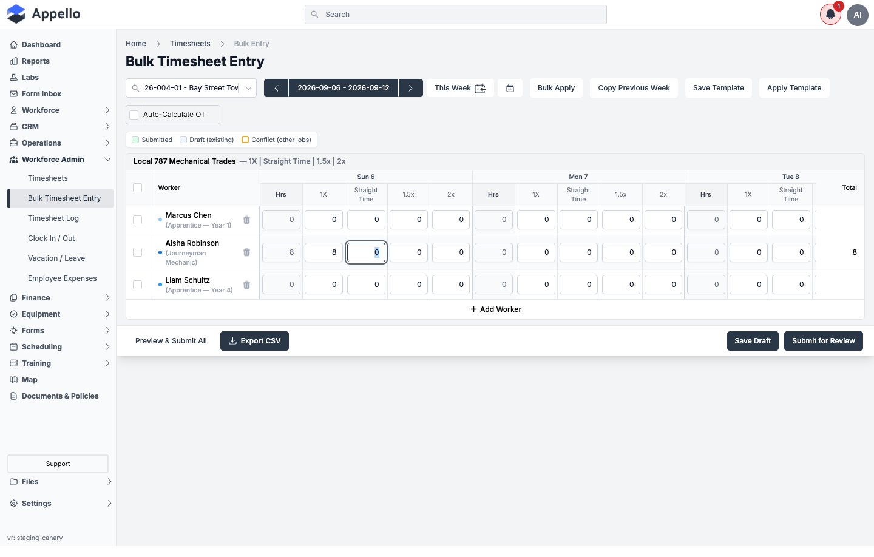The height and width of the screenshot is (557, 874).
Task: Click Submit for Review button
Action: pyautogui.click(x=824, y=341)
